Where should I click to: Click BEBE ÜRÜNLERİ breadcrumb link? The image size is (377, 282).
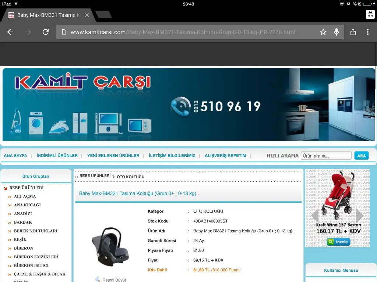95,176
